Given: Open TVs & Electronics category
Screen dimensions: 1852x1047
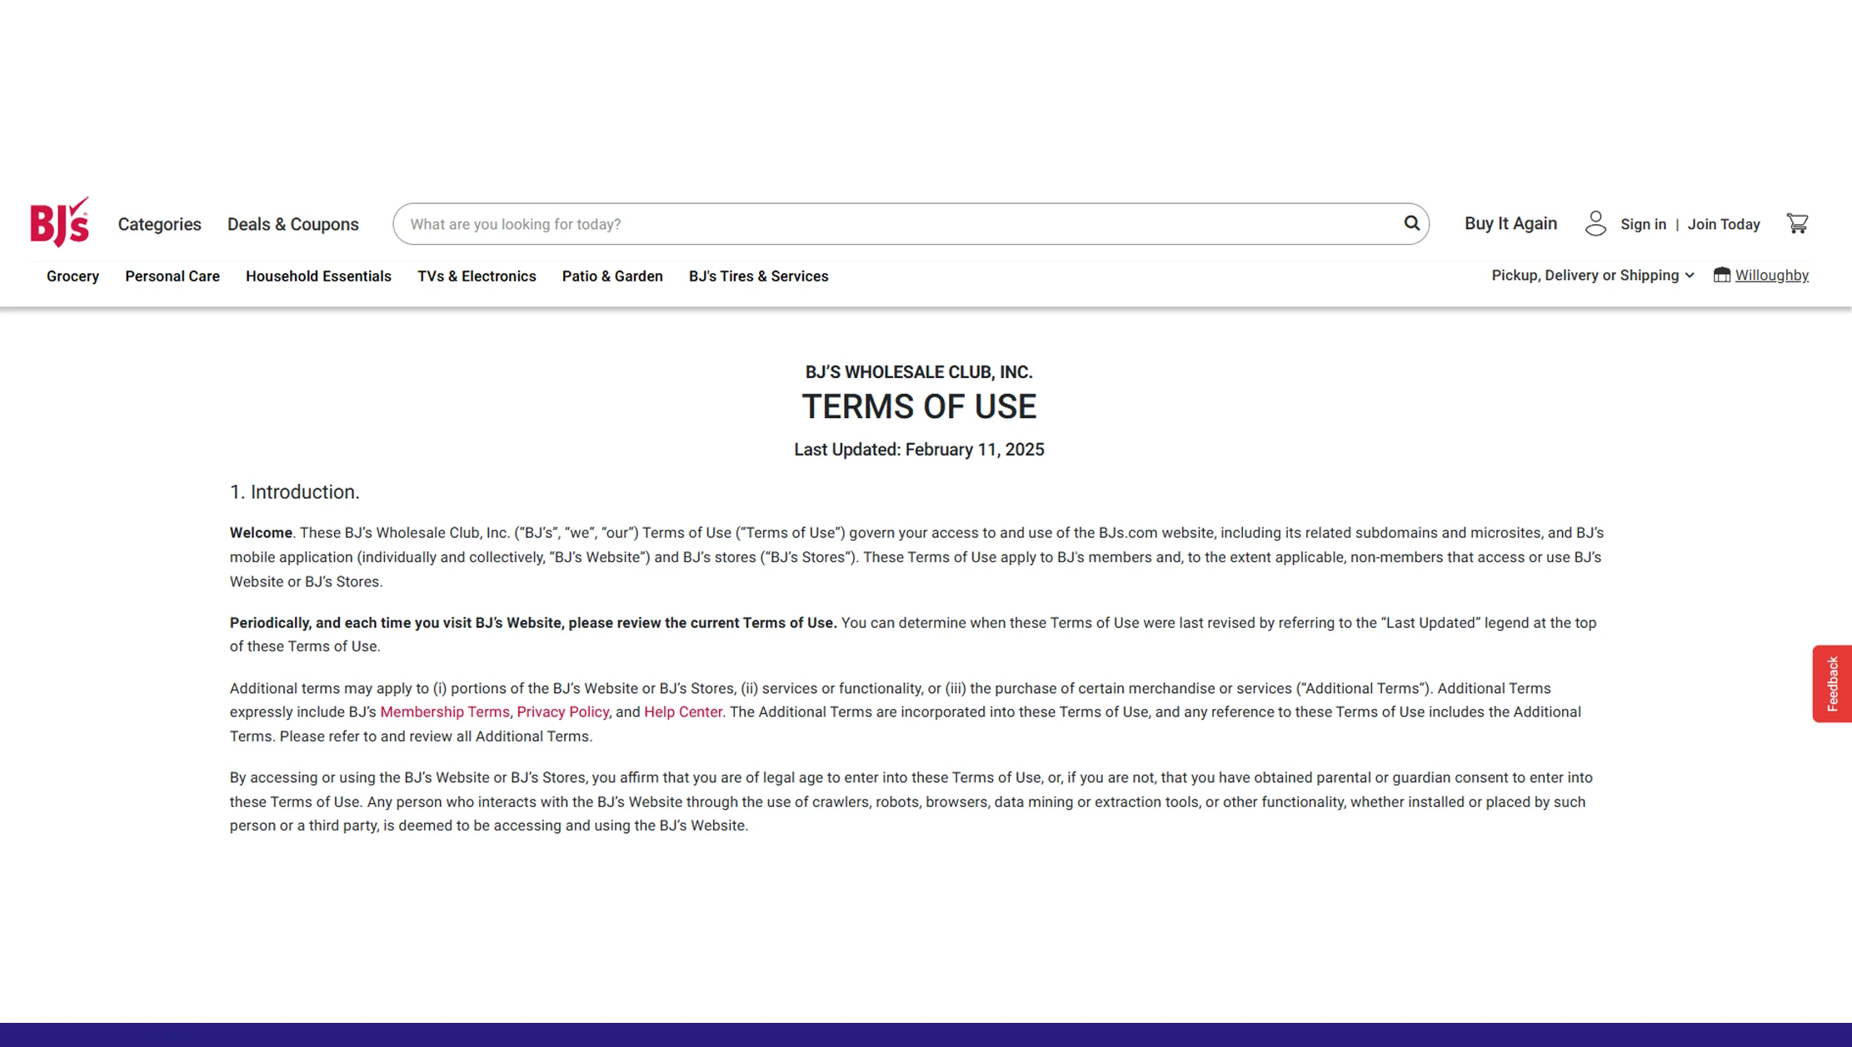Looking at the screenshot, I should pyautogui.click(x=477, y=277).
